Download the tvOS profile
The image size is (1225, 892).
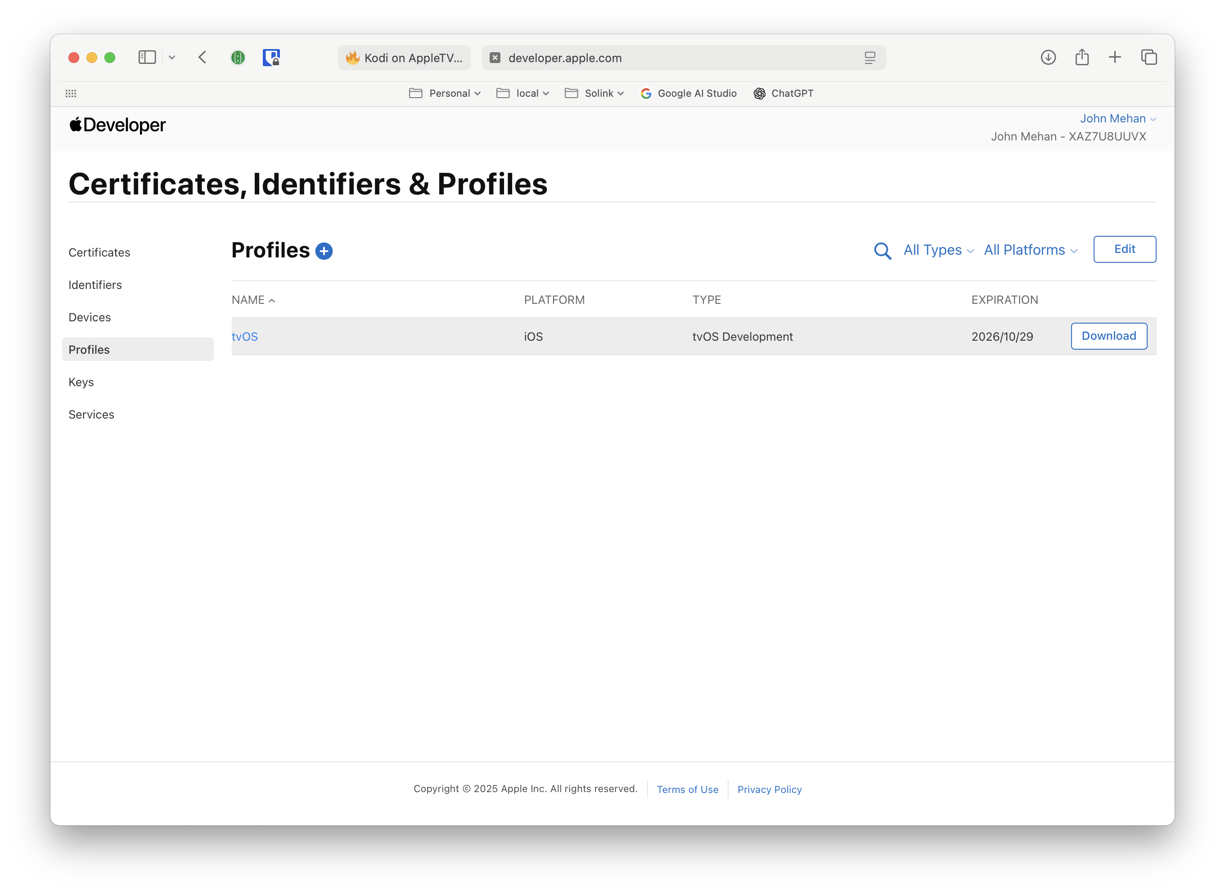coord(1108,336)
